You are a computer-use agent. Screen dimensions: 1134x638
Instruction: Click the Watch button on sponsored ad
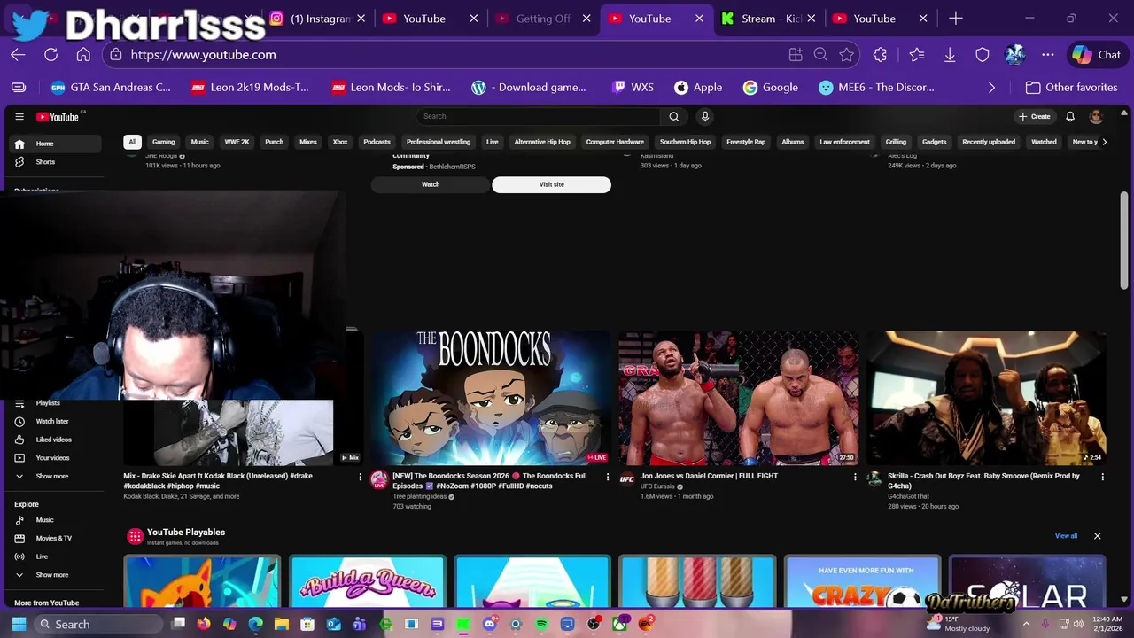(431, 184)
